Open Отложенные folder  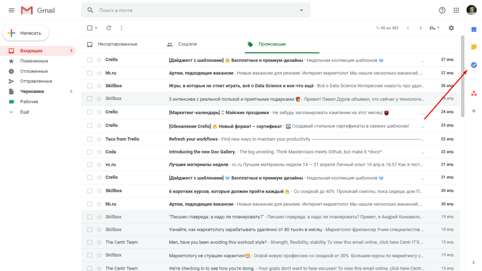(38, 71)
